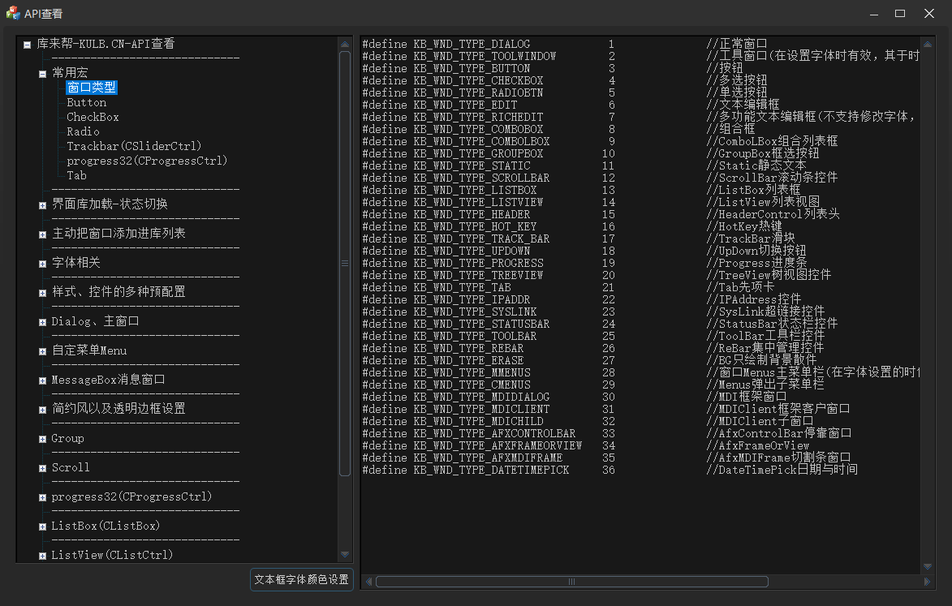
Task: Click the KB_WND_TYPE_DATETIMEPICK define line
Action: (x=610, y=471)
